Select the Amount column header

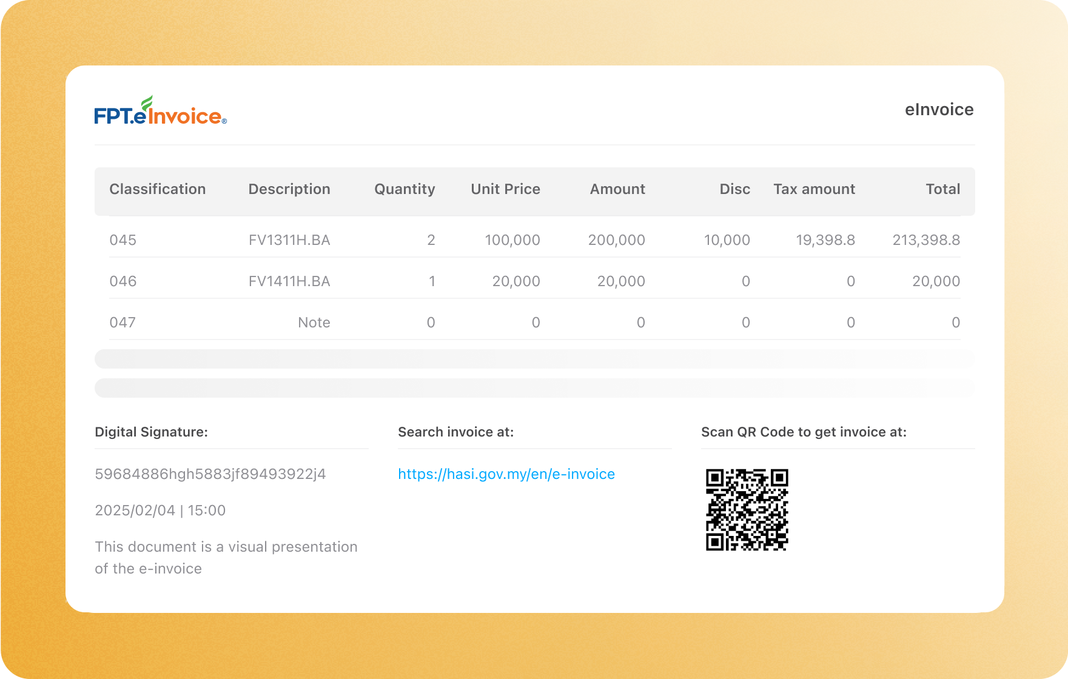[617, 189]
